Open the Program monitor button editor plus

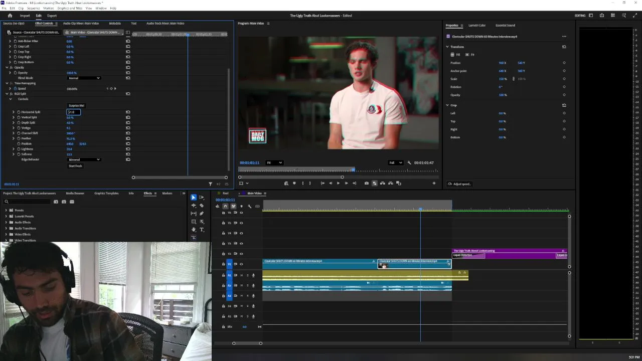coord(434,184)
